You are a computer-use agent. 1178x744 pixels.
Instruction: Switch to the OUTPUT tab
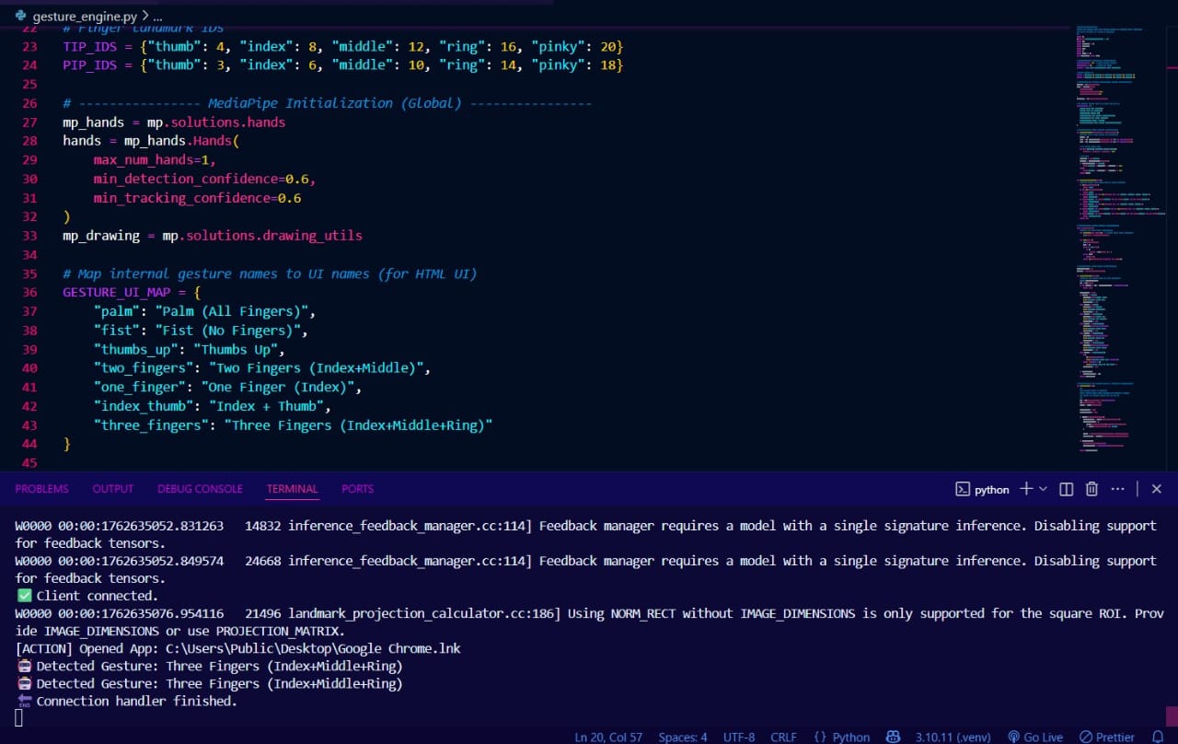point(112,489)
